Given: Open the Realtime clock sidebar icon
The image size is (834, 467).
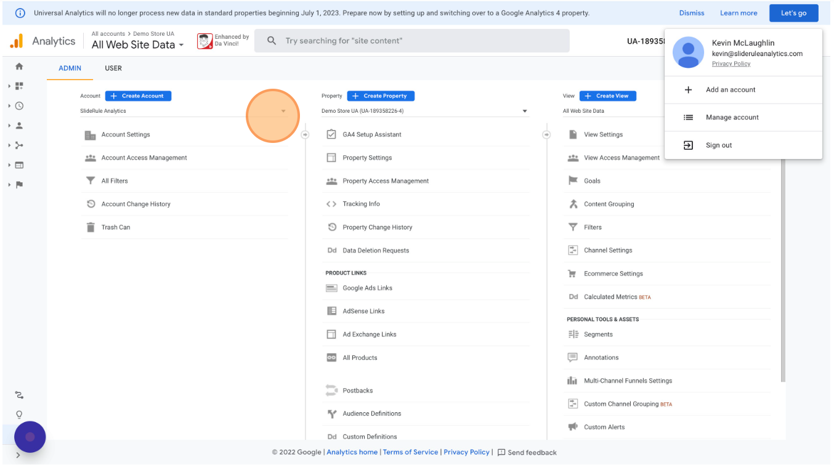Looking at the screenshot, I should coord(19,106).
